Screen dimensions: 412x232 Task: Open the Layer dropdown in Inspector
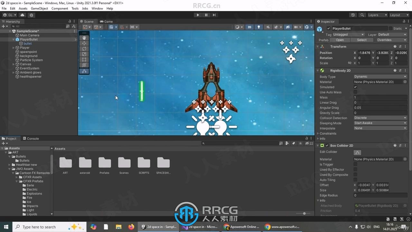392,34
